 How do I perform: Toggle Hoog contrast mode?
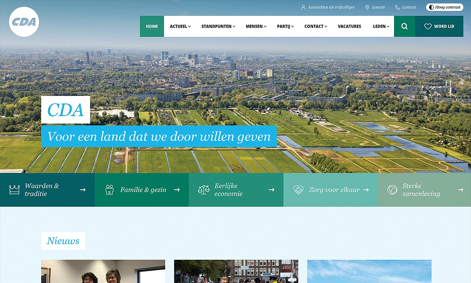pyautogui.click(x=445, y=7)
